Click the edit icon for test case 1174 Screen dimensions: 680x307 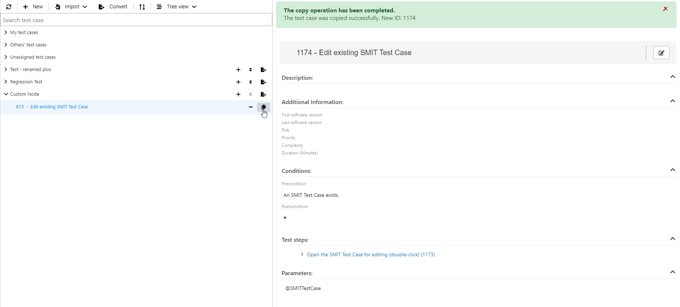(661, 53)
